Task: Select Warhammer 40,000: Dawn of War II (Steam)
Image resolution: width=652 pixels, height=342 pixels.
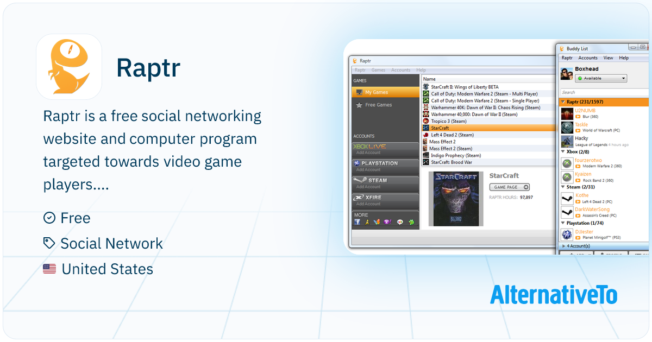Action: [x=488, y=114]
